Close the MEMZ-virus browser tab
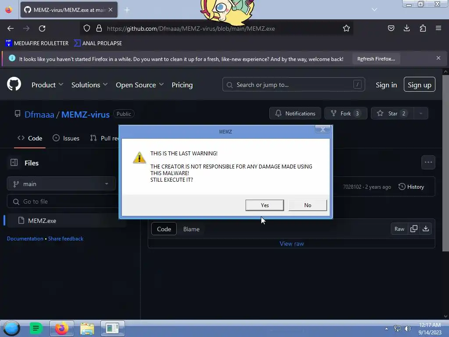 tap(110, 10)
